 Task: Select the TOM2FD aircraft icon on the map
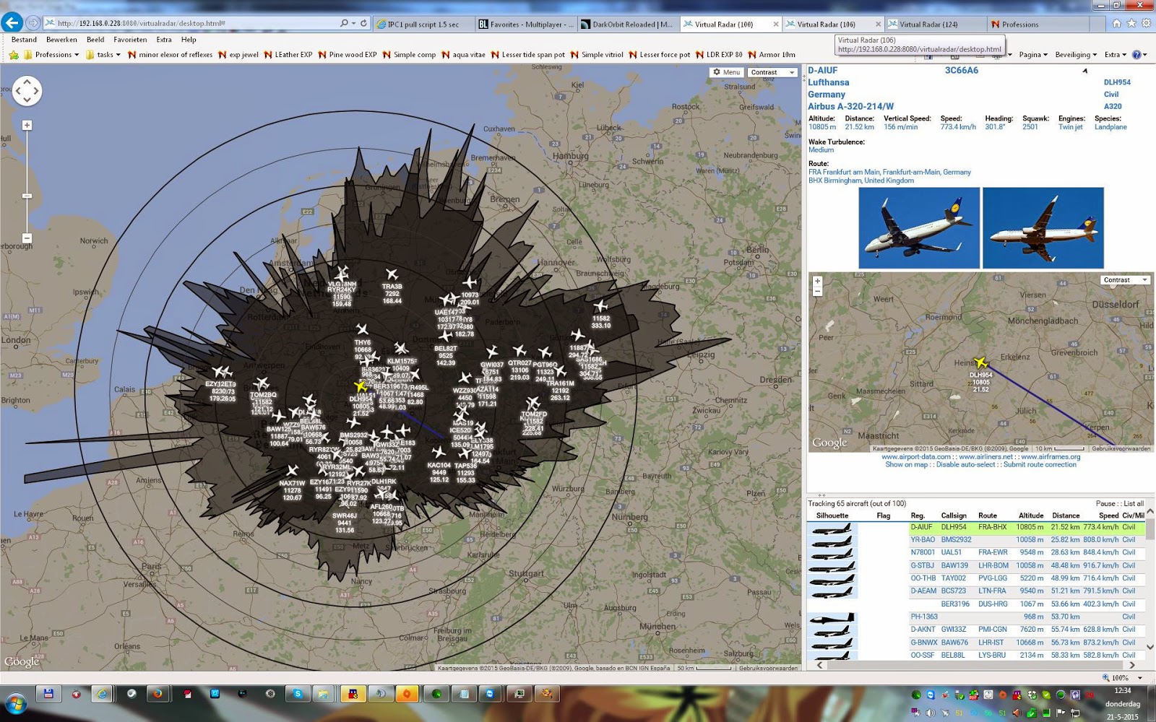coord(533,403)
